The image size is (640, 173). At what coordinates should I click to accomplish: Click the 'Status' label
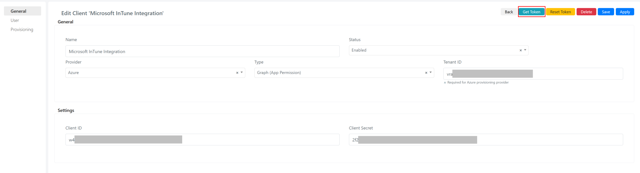[x=354, y=40]
